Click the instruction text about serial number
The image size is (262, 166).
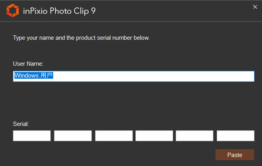click(x=81, y=38)
